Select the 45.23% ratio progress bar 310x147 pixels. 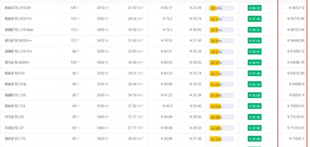(222, 139)
